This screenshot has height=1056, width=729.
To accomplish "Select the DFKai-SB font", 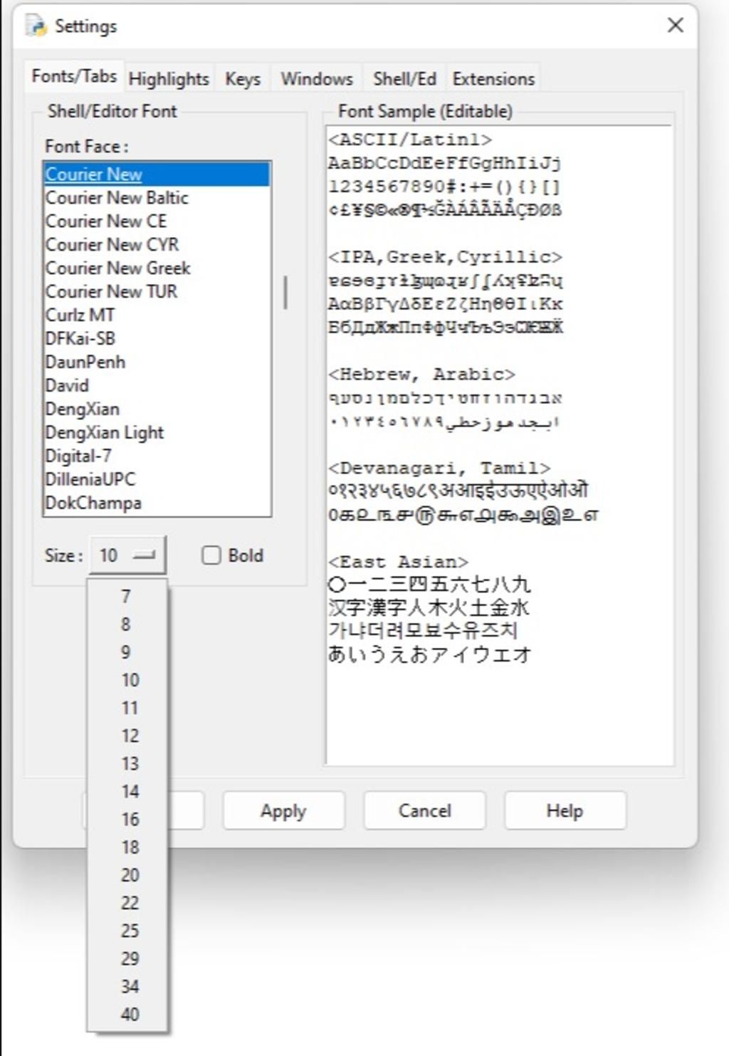I will (157, 339).
